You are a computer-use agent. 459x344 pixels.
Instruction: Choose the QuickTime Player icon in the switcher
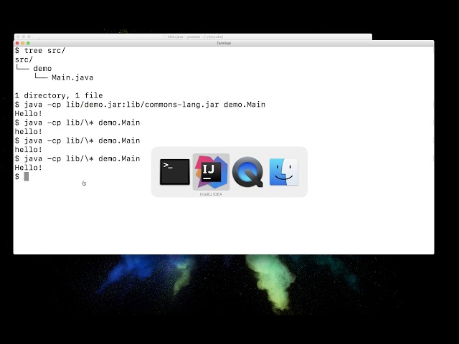248,172
